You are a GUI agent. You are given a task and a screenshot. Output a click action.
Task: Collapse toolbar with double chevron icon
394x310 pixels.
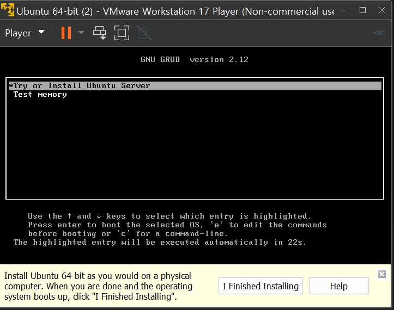[x=379, y=33]
